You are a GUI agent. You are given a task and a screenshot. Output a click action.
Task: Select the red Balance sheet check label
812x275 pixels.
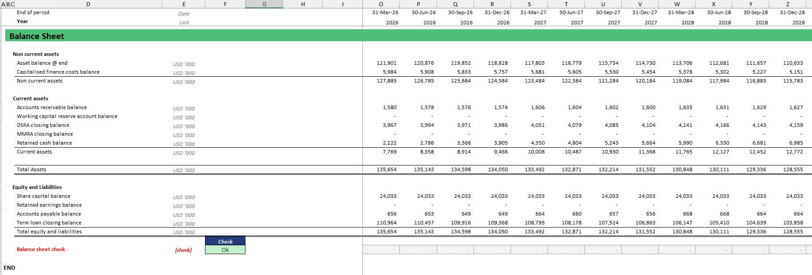(41, 249)
